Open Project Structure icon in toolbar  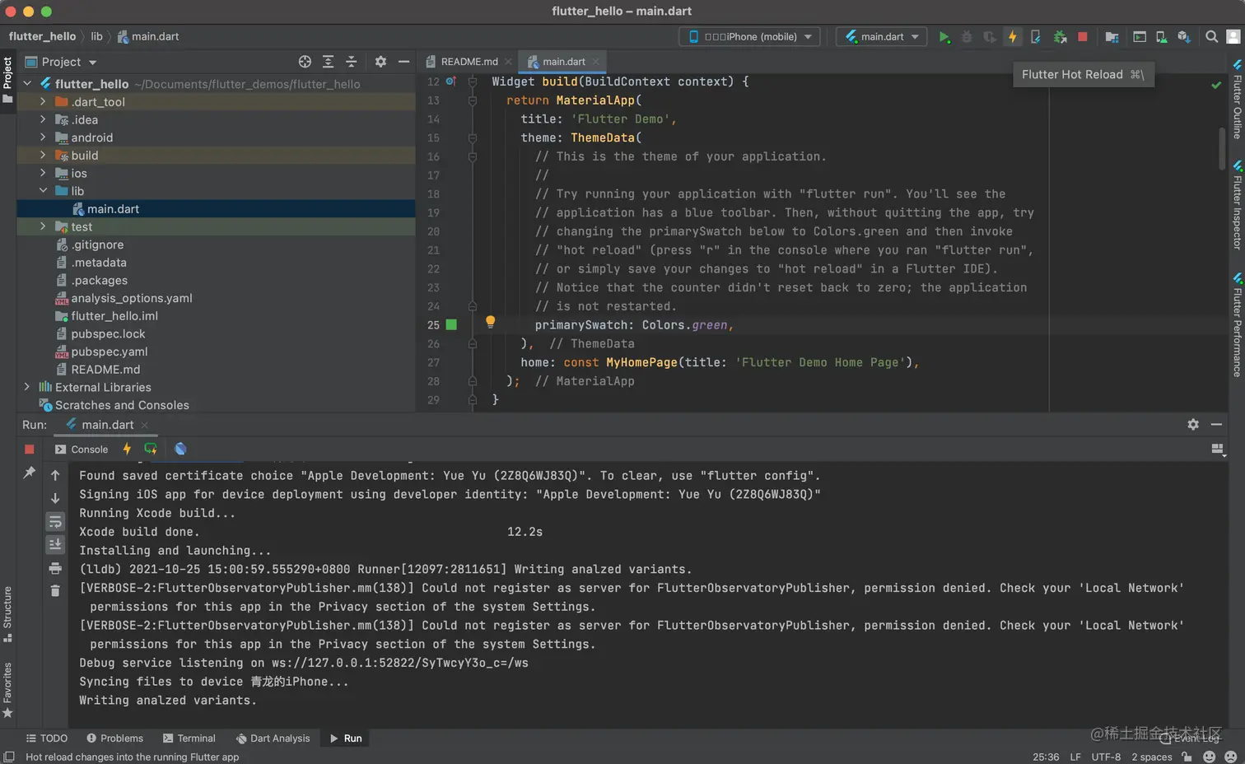click(x=1112, y=37)
